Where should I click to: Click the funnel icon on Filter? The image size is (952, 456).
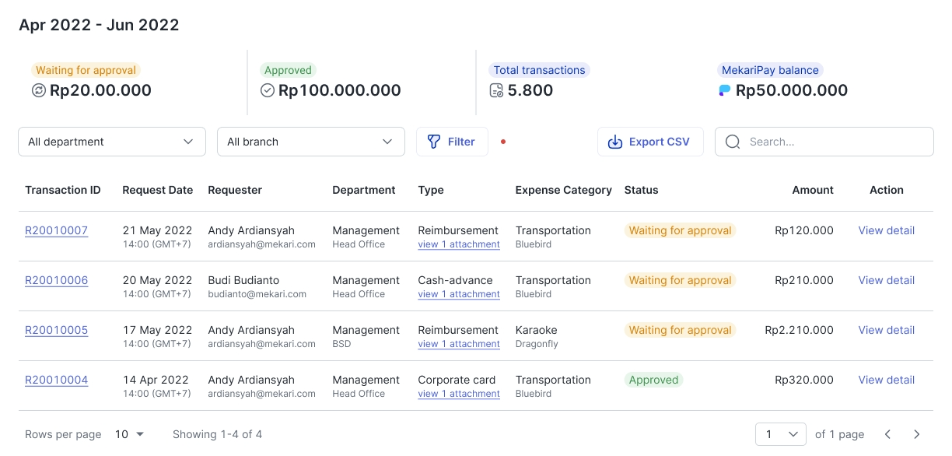point(434,142)
